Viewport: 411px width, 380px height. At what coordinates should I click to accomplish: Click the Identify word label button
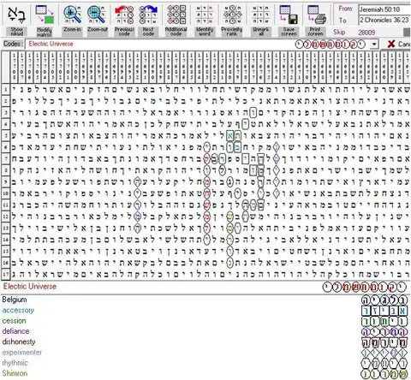coord(205,32)
